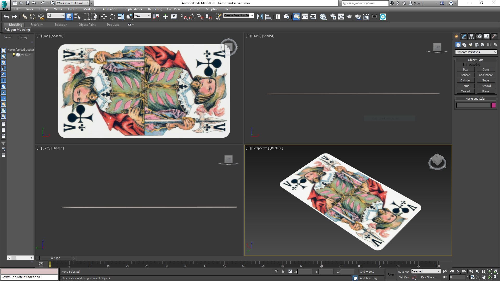Viewport: 500px width, 281px height.
Task: Open Render Setup
Action: coord(333,17)
